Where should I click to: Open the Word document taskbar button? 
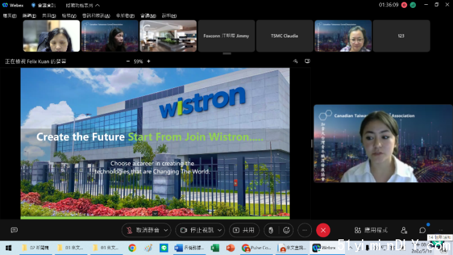point(189,248)
